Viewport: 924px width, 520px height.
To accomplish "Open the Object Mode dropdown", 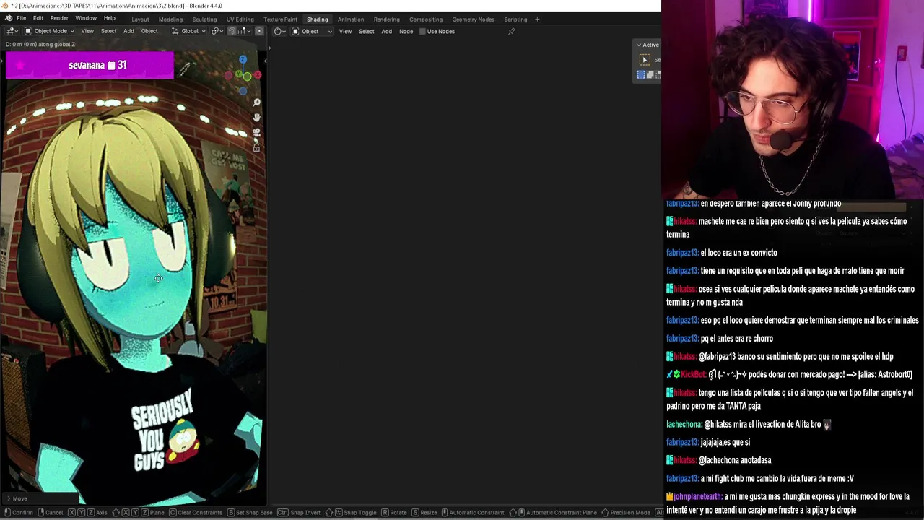I will [49, 31].
